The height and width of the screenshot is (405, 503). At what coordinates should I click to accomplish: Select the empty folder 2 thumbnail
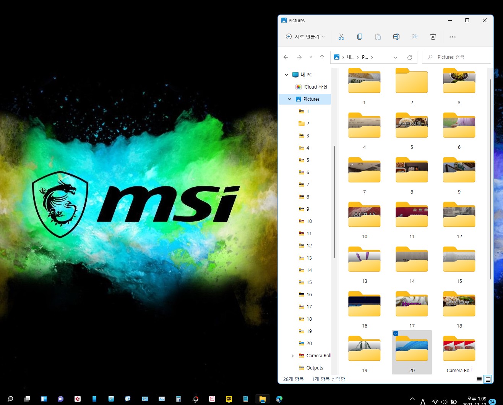coord(412,81)
